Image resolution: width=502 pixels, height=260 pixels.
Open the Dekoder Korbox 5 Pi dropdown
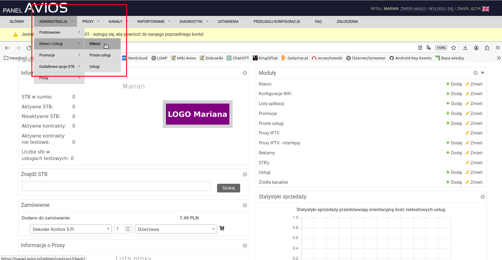click(x=71, y=229)
